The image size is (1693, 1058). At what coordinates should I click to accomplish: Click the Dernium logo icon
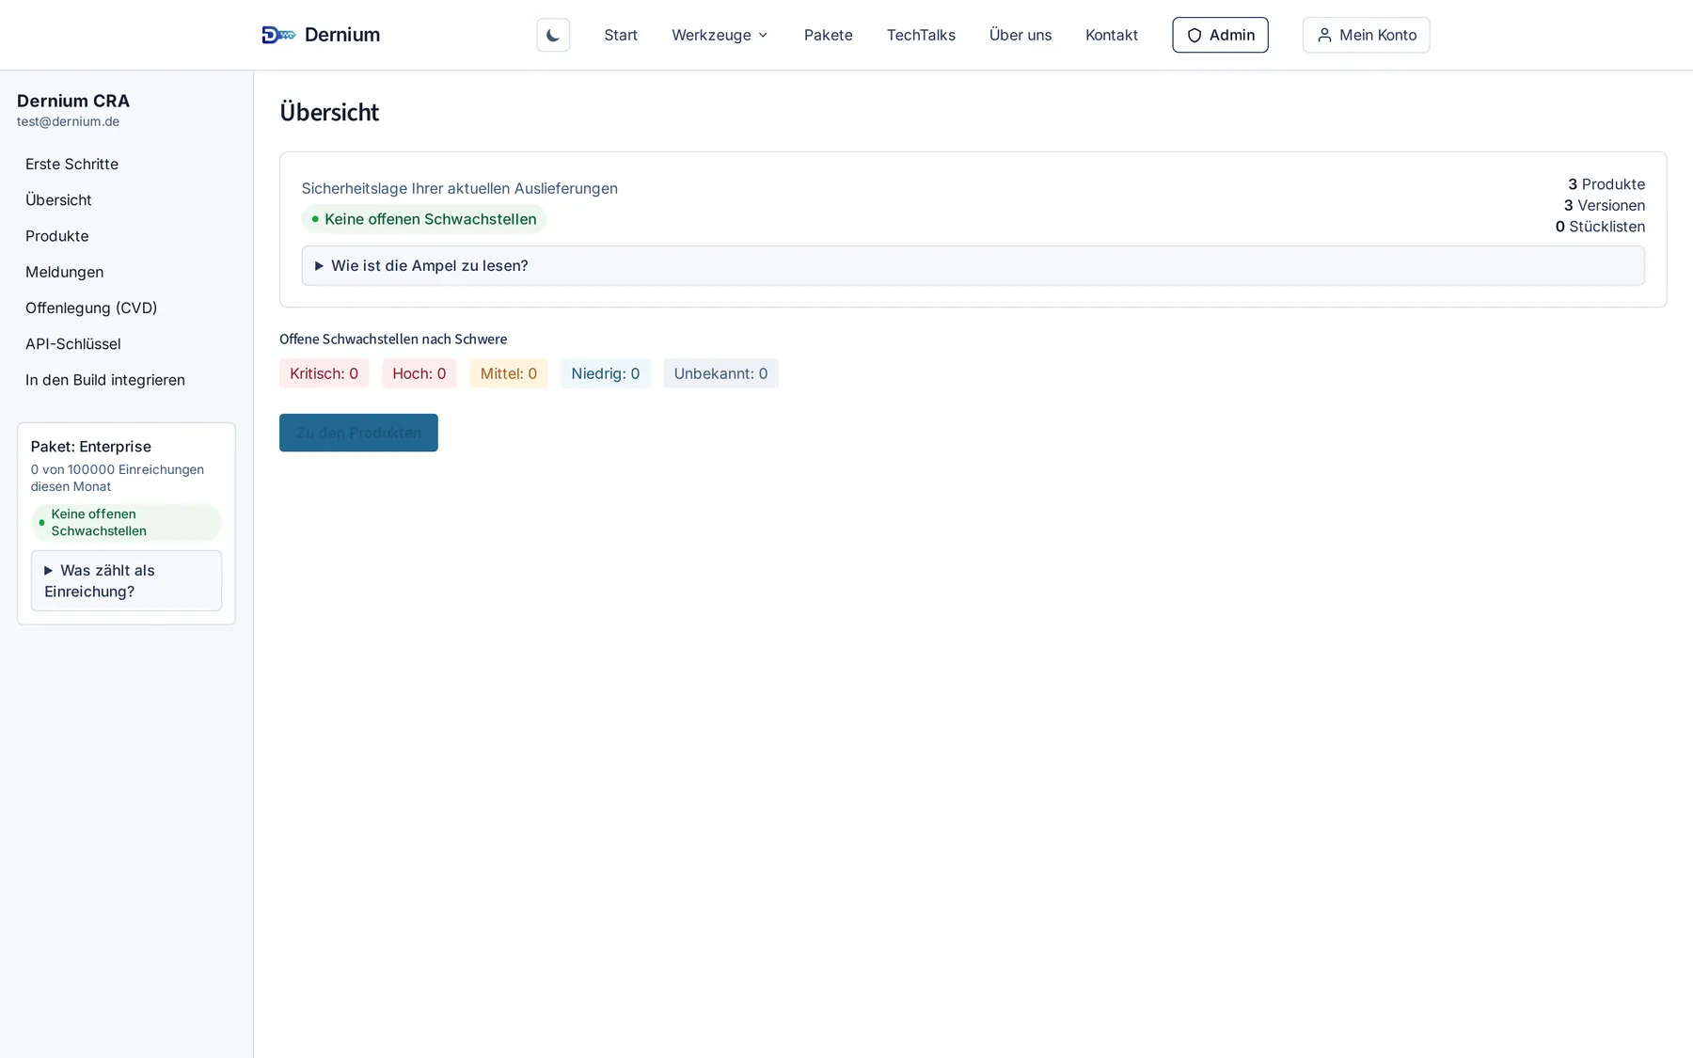pos(278,35)
